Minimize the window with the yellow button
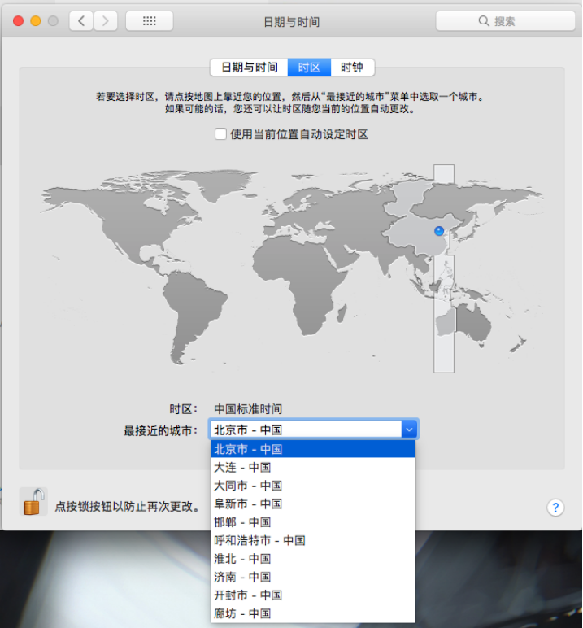 click(36, 21)
